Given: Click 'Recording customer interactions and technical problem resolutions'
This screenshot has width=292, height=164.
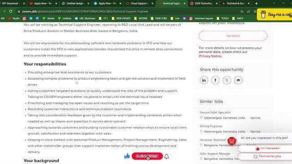Looking at the screenshot, I should (x=79, y=109).
